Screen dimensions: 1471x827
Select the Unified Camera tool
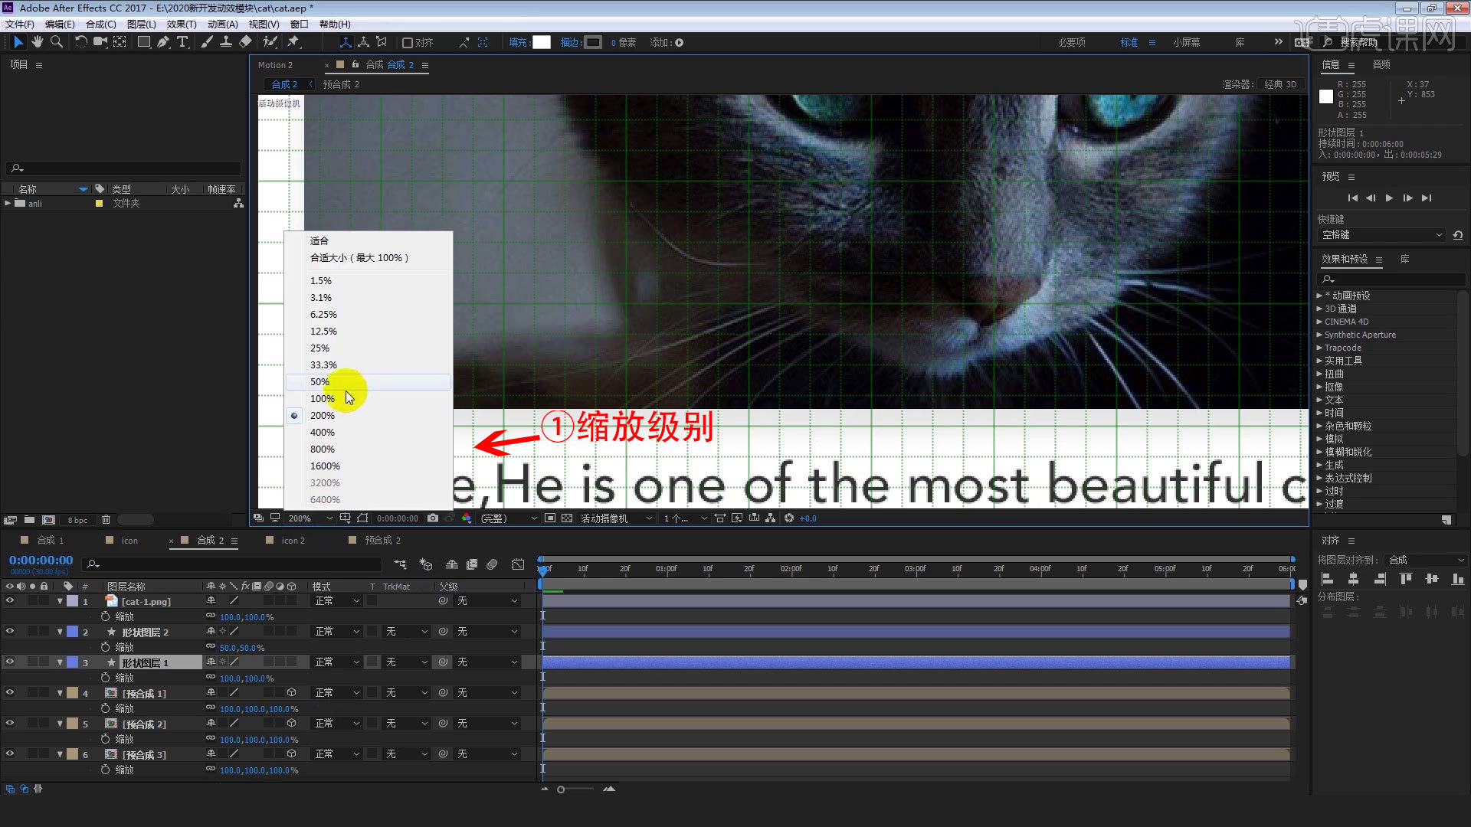pos(100,42)
